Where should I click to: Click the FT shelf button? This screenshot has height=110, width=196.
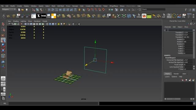pyautogui.click(x=28, y=16)
